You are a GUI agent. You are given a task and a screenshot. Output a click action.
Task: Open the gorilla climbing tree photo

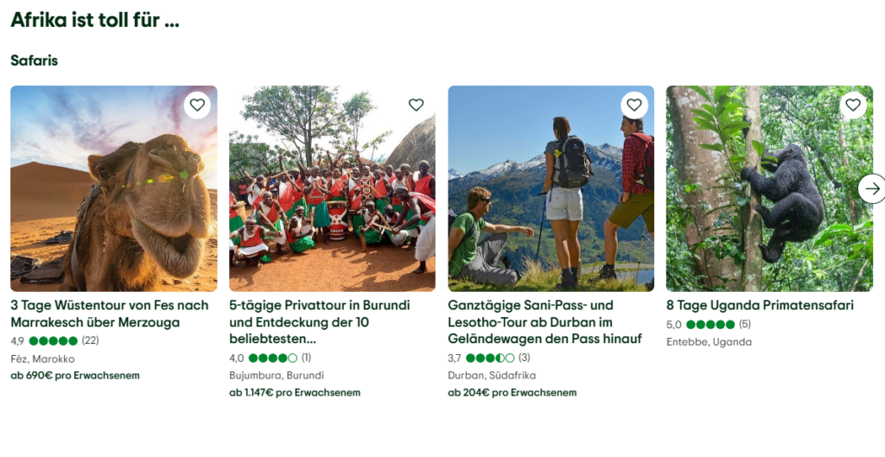[x=769, y=188]
